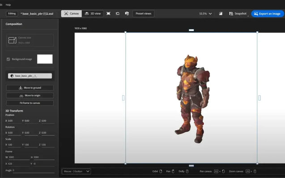Image resolution: width=285 pixels, height=178 pixels.
Task: Click the Move to ground button
Action: [30, 88]
